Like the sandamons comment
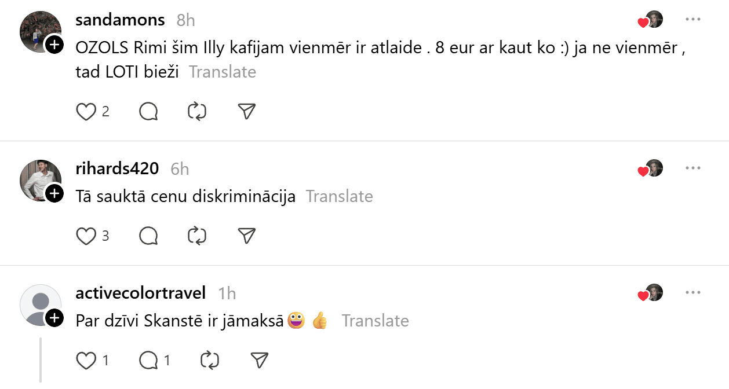Viewport: 729px width, 389px height. [x=86, y=111]
